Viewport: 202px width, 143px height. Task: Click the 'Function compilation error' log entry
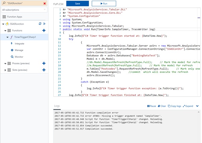coord(87,113)
